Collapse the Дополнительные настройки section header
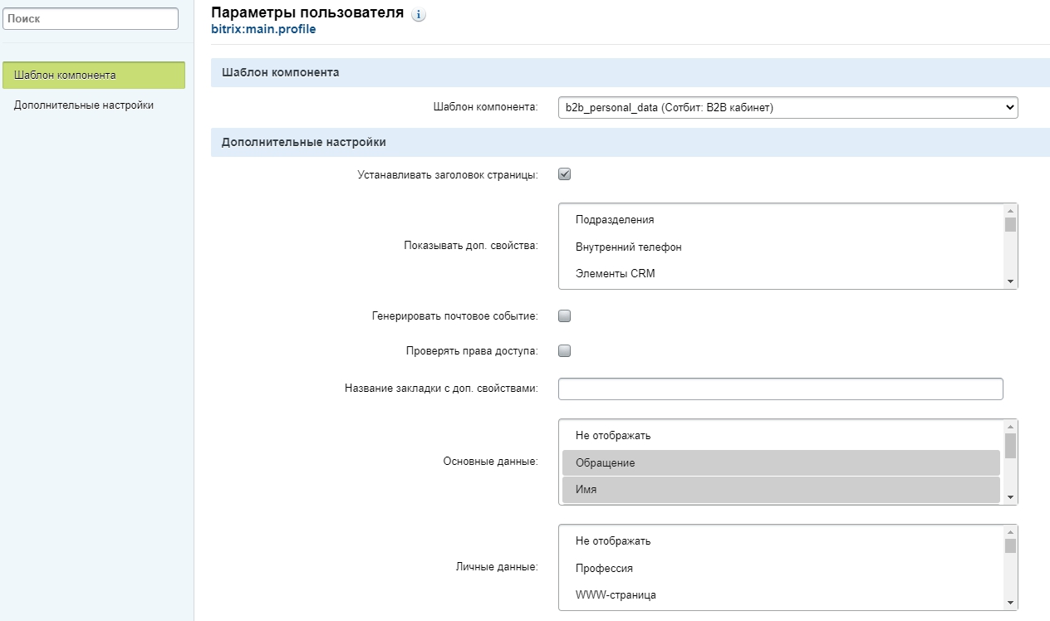 [x=630, y=142]
